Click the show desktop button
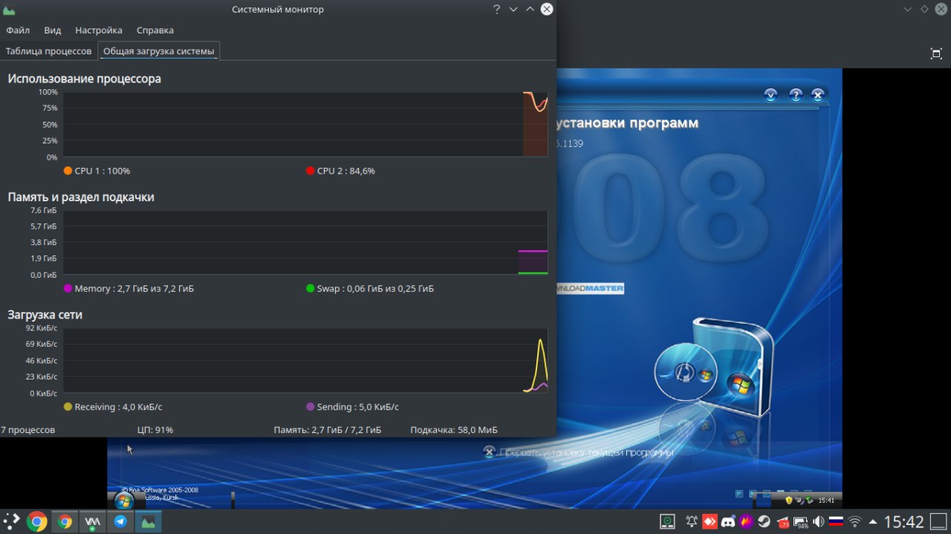The width and height of the screenshot is (951, 534). (940, 522)
